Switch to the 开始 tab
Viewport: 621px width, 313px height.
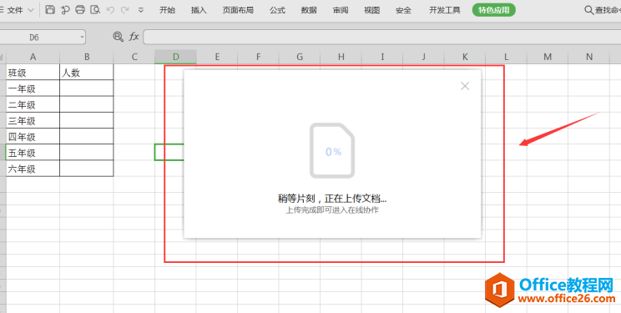167,10
